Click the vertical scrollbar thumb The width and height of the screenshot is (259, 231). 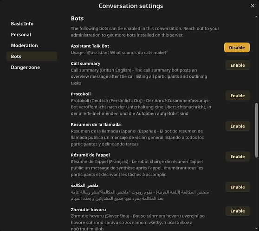coord(256,130)
